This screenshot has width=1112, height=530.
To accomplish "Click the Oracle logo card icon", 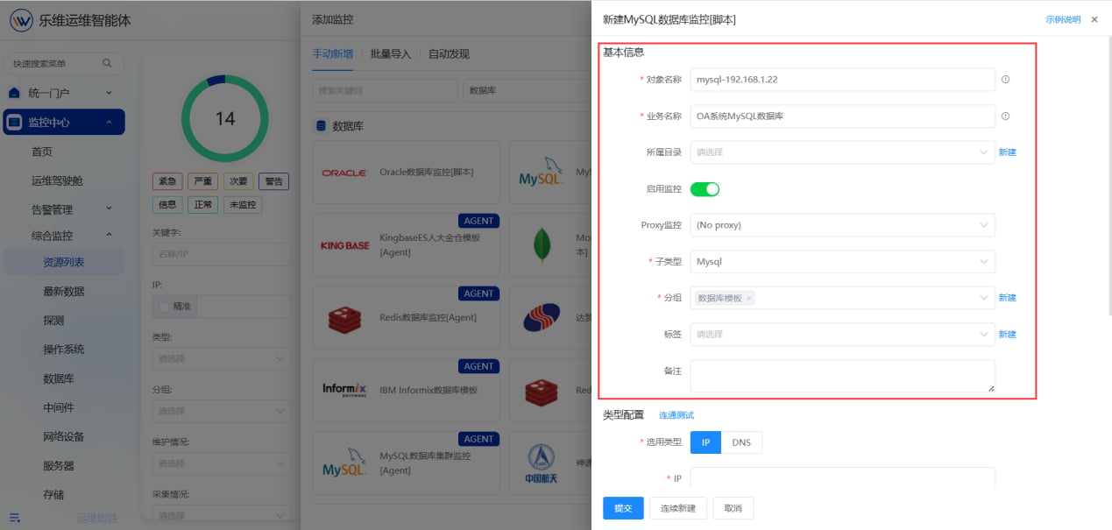I will tap(344, 173).
